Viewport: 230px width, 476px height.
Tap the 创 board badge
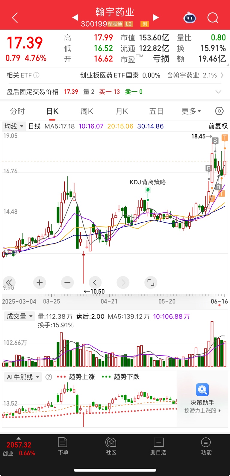tap(145, 24)
